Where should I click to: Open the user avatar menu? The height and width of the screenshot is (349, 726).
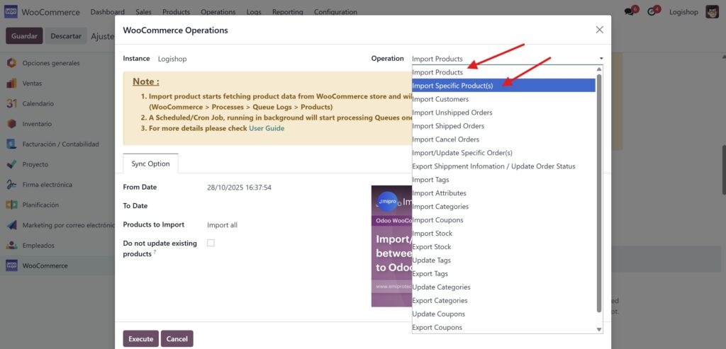(x=712, y=12)
